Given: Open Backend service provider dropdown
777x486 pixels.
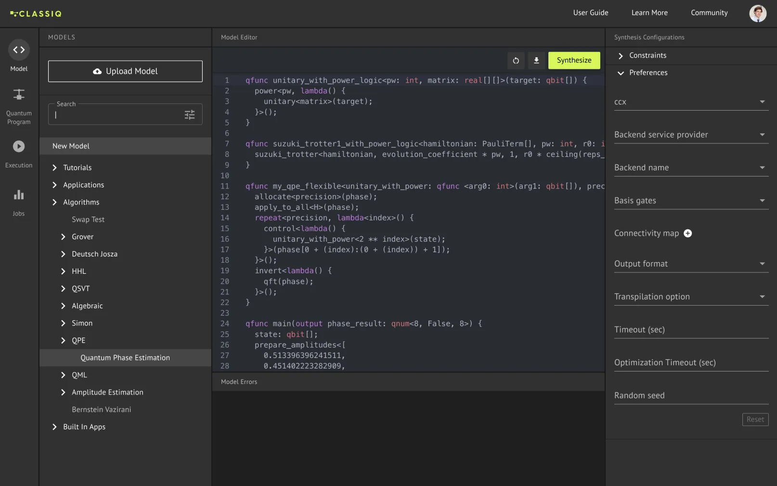Looking at the screenshot, I should click(x=691, y=135).
